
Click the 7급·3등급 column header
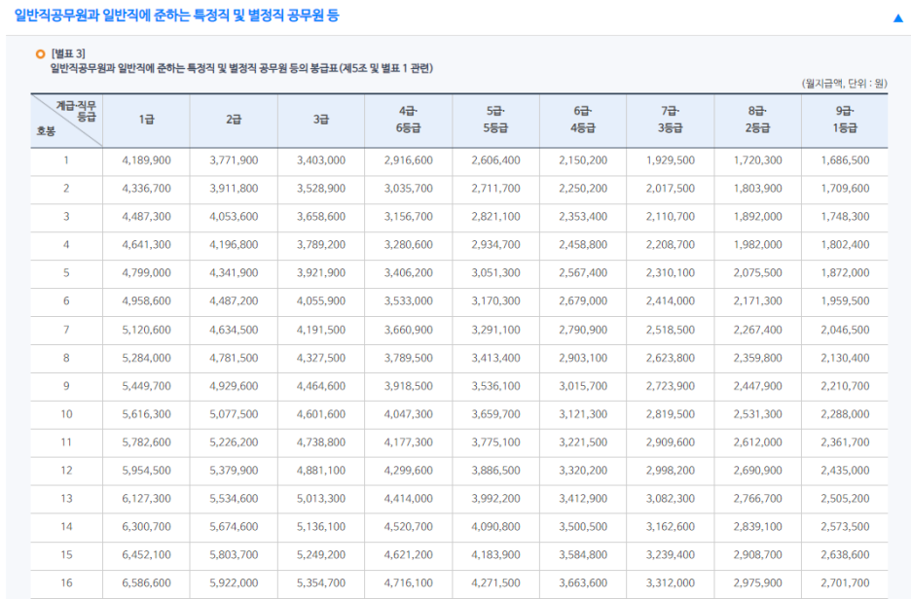tap(671, 121)
